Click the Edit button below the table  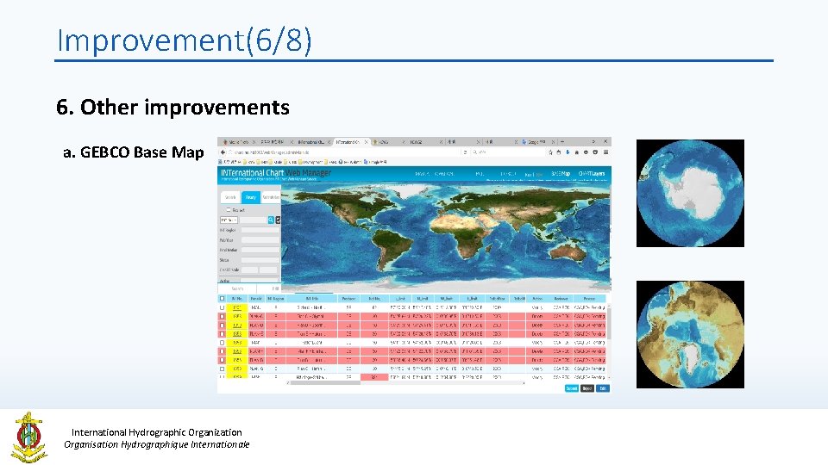coord(603,388)
